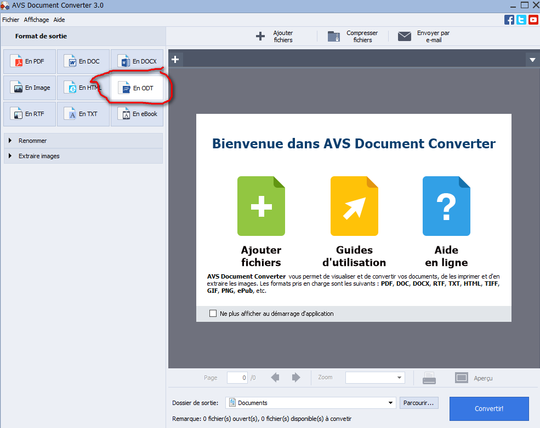Select En Image output format
Image resolution: width=540 pixels, height=428 pixels.
(30, 88)
